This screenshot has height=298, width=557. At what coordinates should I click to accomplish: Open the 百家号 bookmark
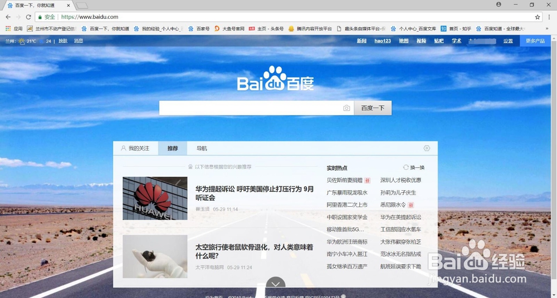click(199, 29)
